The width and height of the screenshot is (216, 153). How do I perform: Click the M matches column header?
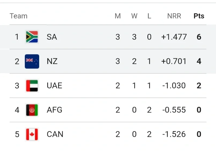tap(118, 16)
